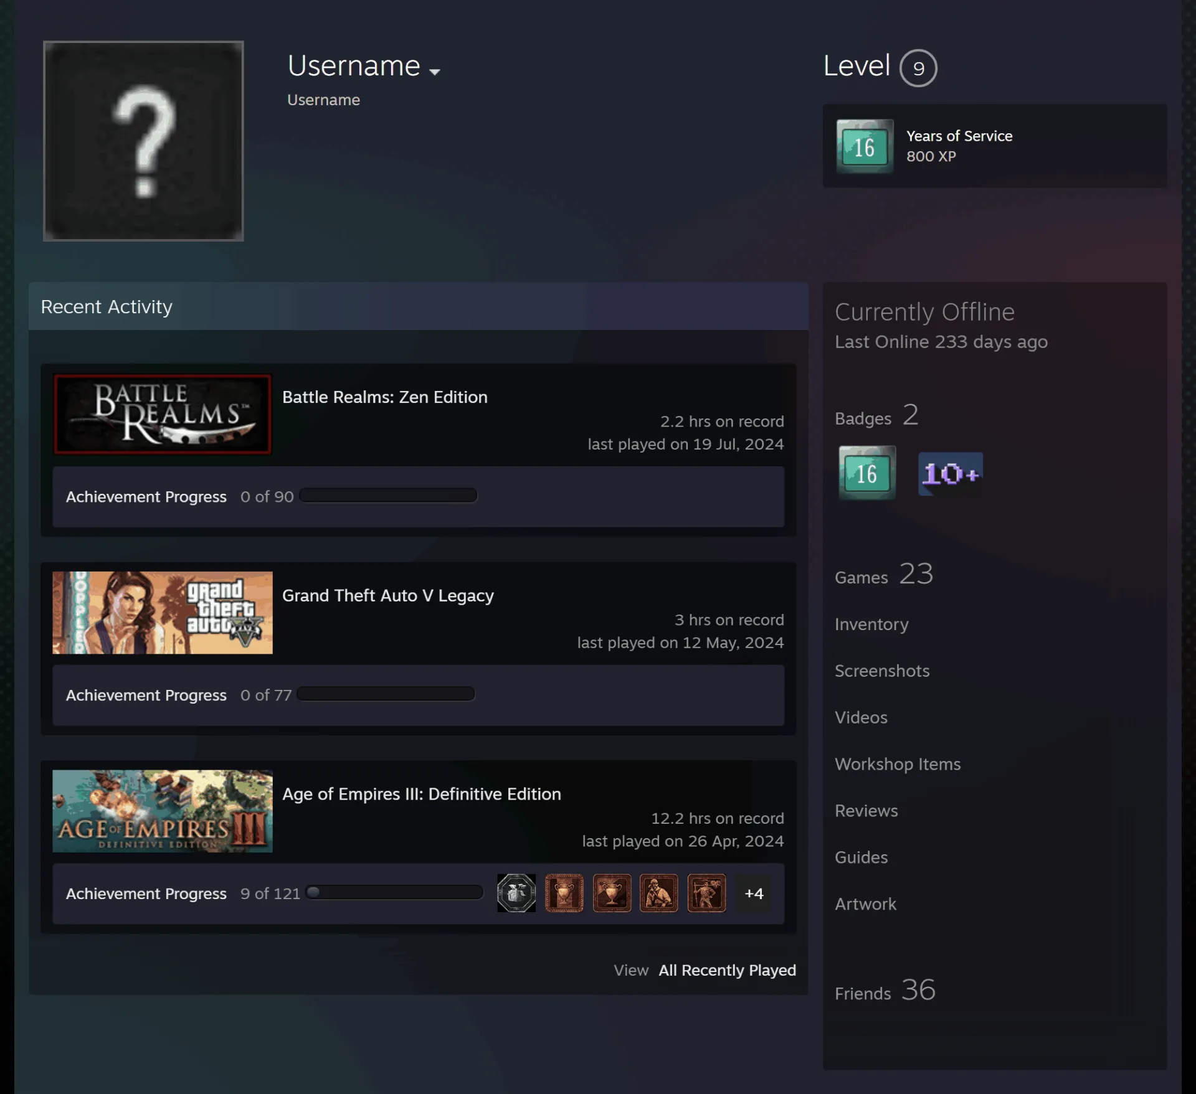Open the 16 years badge under Badges
Viewport: 1196px width, 1094px height.
867,473
